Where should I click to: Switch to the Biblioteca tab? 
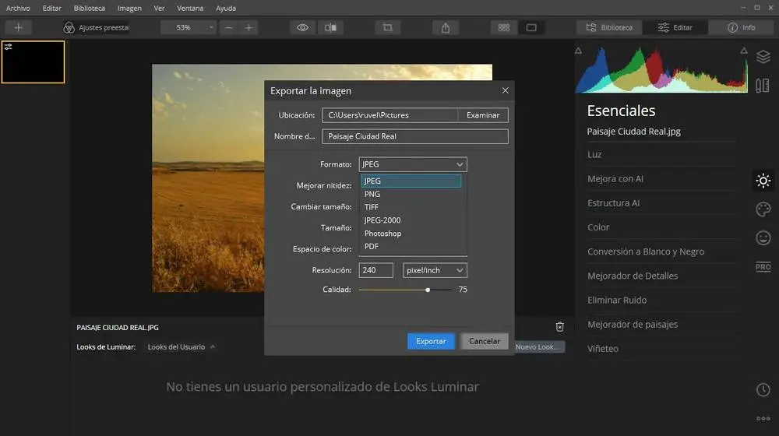(608, 27)
